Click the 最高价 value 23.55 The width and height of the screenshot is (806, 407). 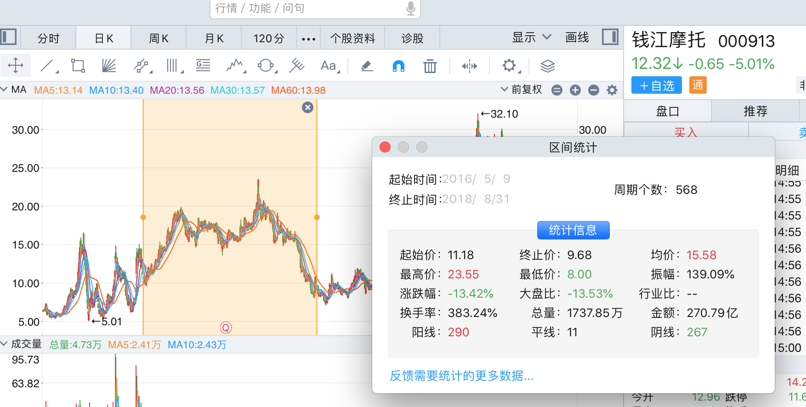[x=463, y=274]
